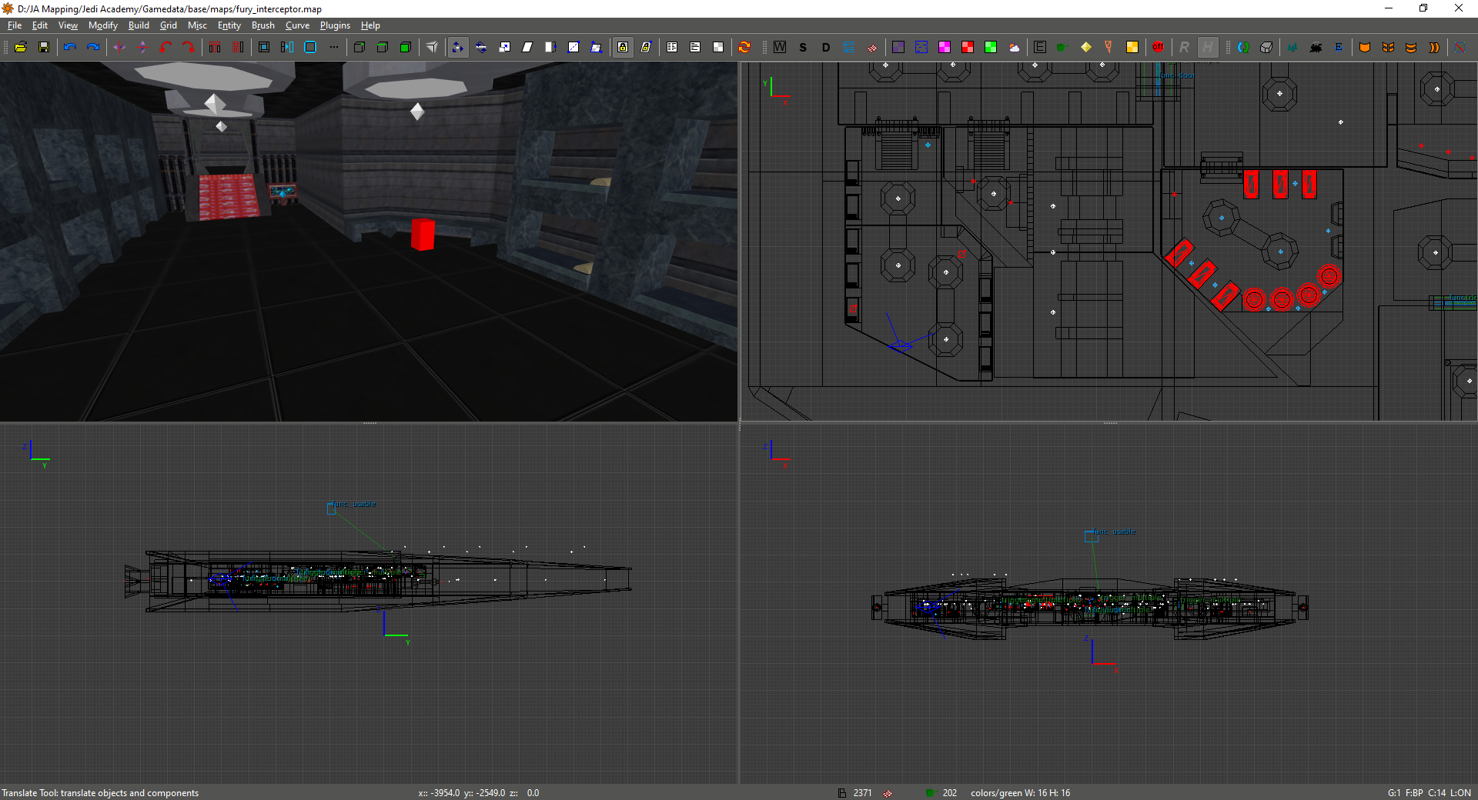Click the orange Refresh Models icon
This screenshot has width=1478, height=800.
[x=744, y=47]
